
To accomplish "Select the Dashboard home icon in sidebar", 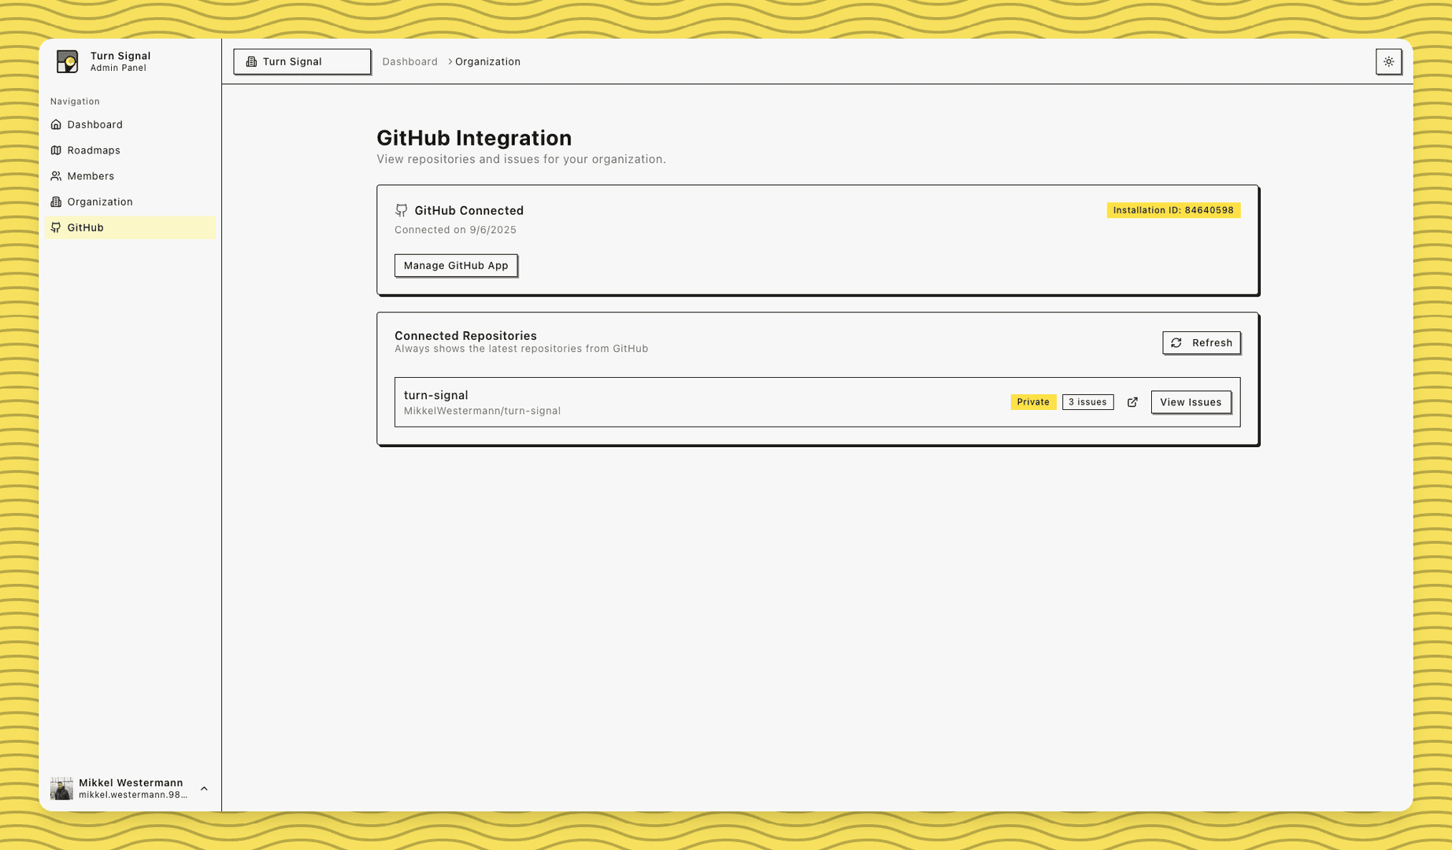I will pos(56,124).
